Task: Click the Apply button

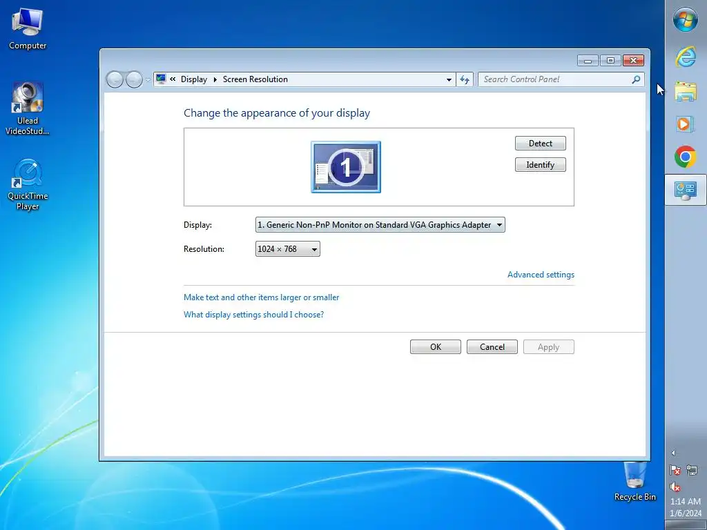Action: pos(548,347)
